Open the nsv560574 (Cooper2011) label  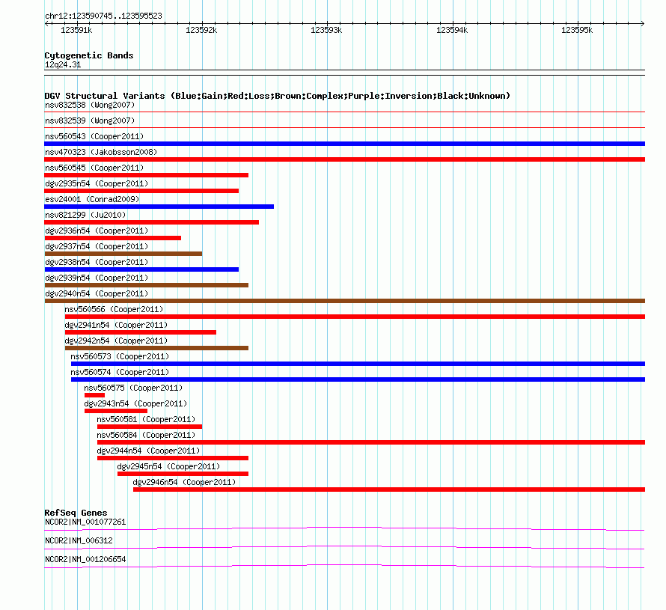click(120, 372)
